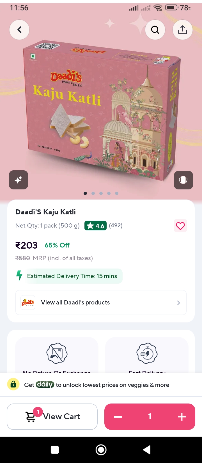This screenshot has height=463, width=202.
Task: Open the View Cart button
Action: tap(52, 417)
